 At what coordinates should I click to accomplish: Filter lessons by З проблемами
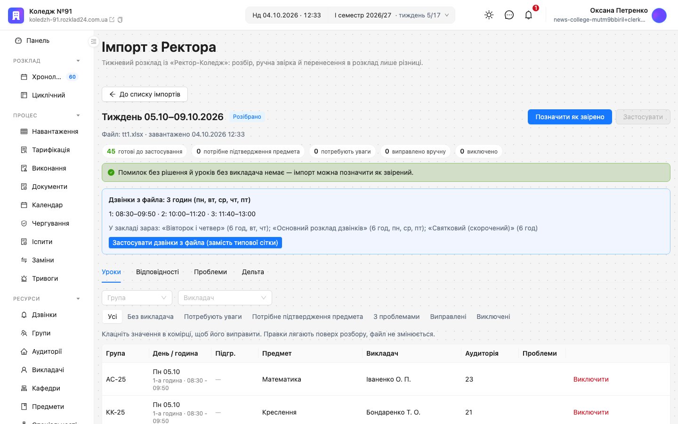[x=396, y=317]
